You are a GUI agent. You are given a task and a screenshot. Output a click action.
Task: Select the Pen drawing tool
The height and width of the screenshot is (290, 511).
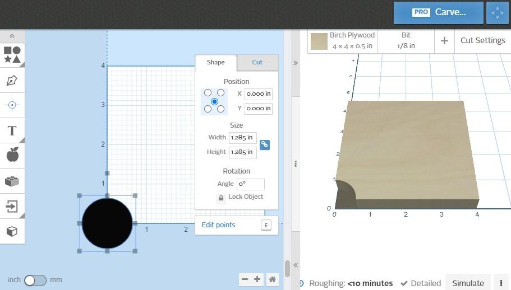click(12, 80)
